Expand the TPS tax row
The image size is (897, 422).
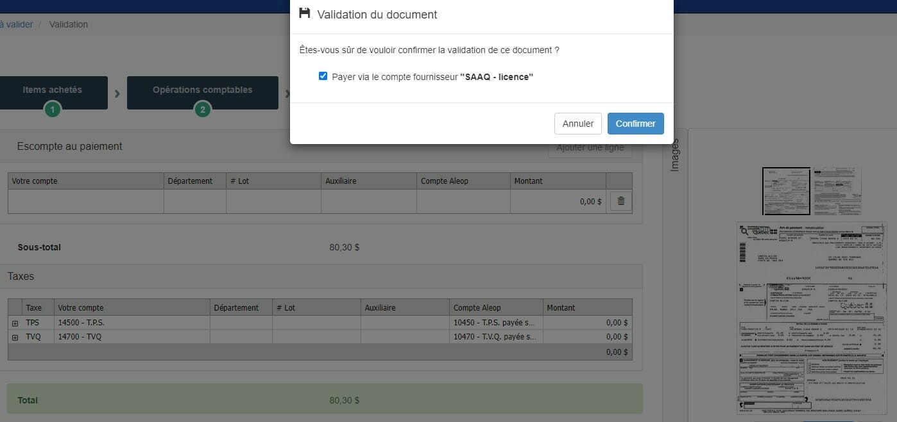point(15,323)
